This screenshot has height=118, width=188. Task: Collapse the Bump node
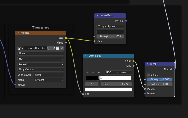pyautogui.click(x=148, y=64)
